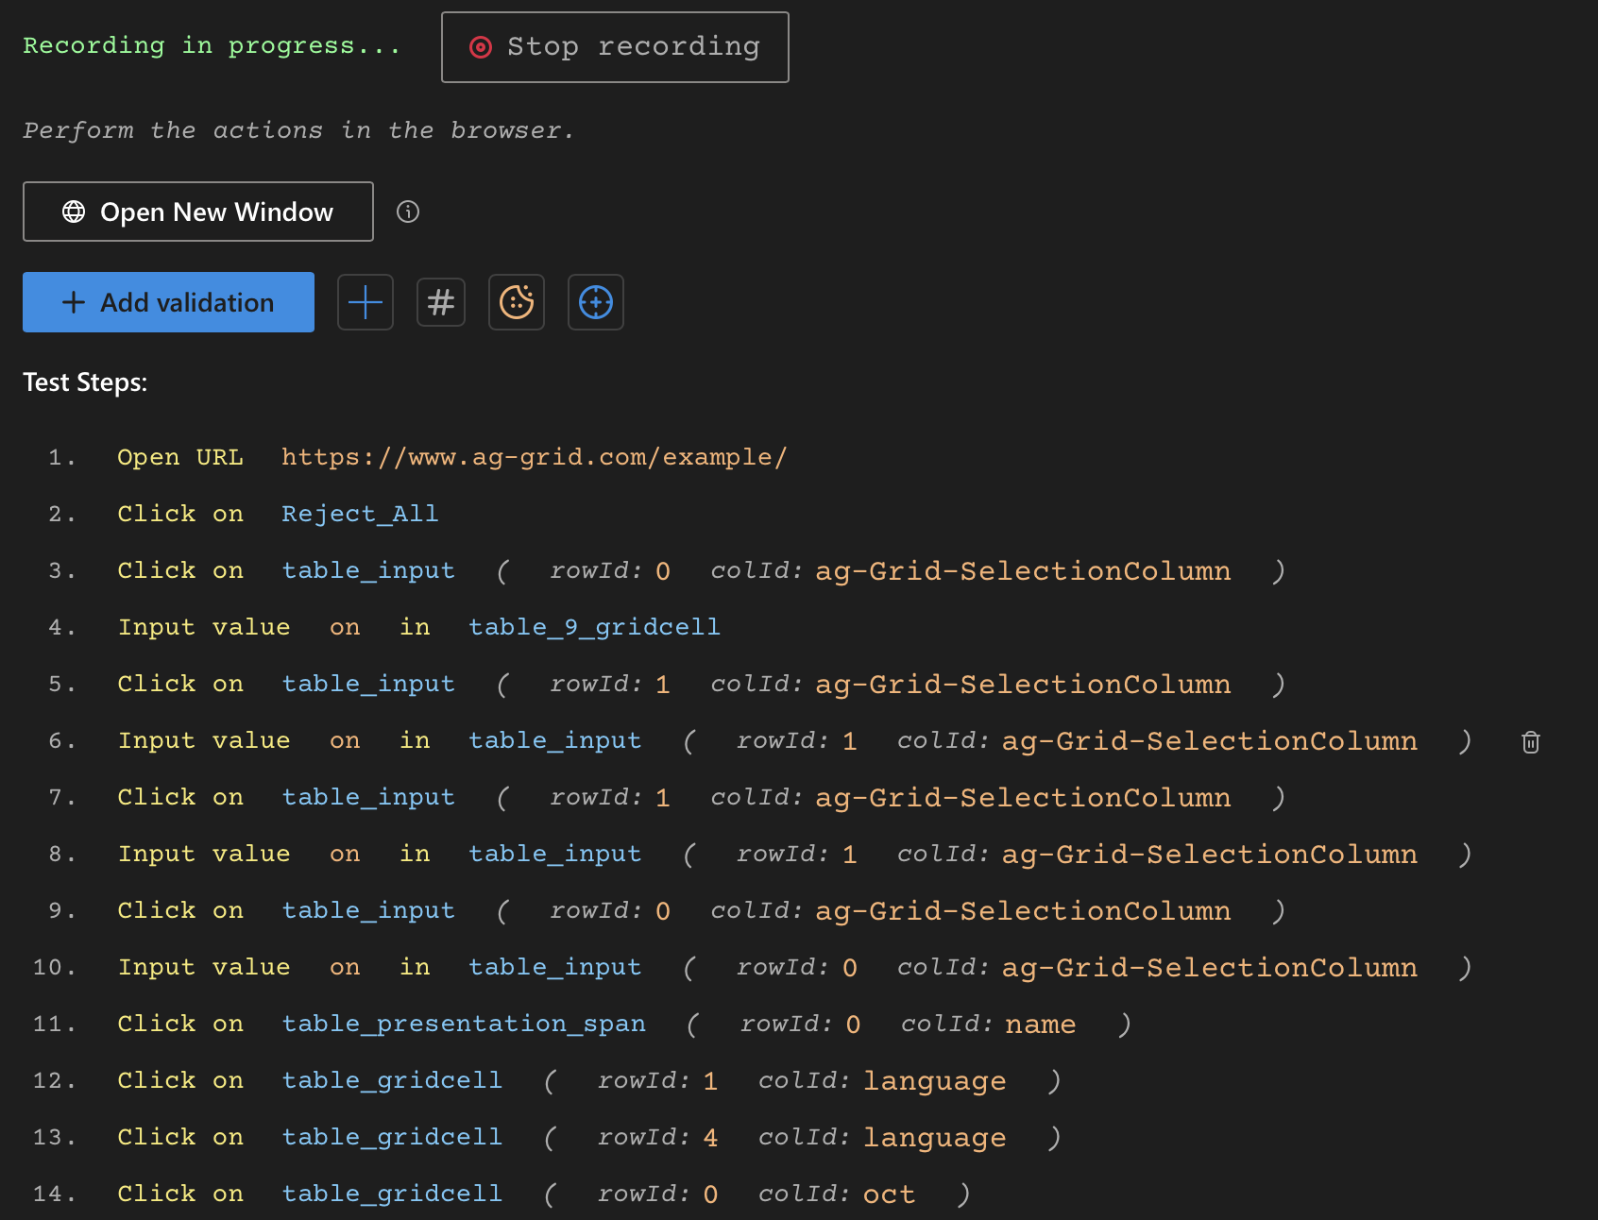
Task: Click the blue plus add-step icon
Action: (x=365, y=302)
